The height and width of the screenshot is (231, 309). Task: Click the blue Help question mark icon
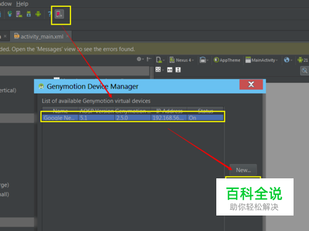point(49,14)
